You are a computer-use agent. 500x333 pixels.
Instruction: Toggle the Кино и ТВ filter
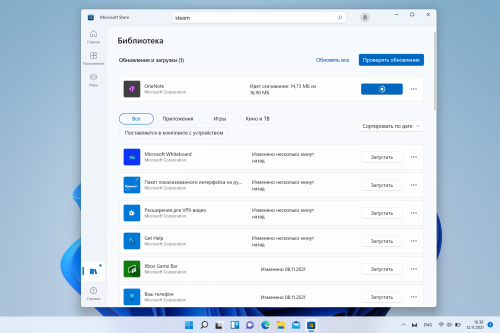pyautogui.click(x=257, y=118)
